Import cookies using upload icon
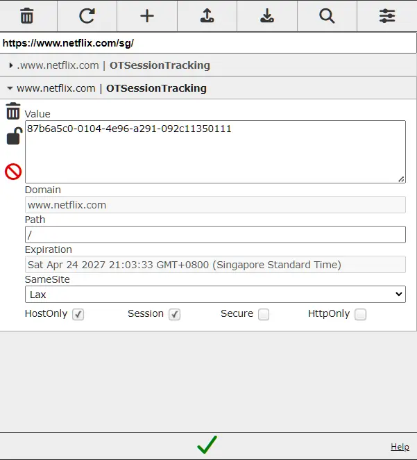Viewport: 417px width, 460px height. (207, 16)
